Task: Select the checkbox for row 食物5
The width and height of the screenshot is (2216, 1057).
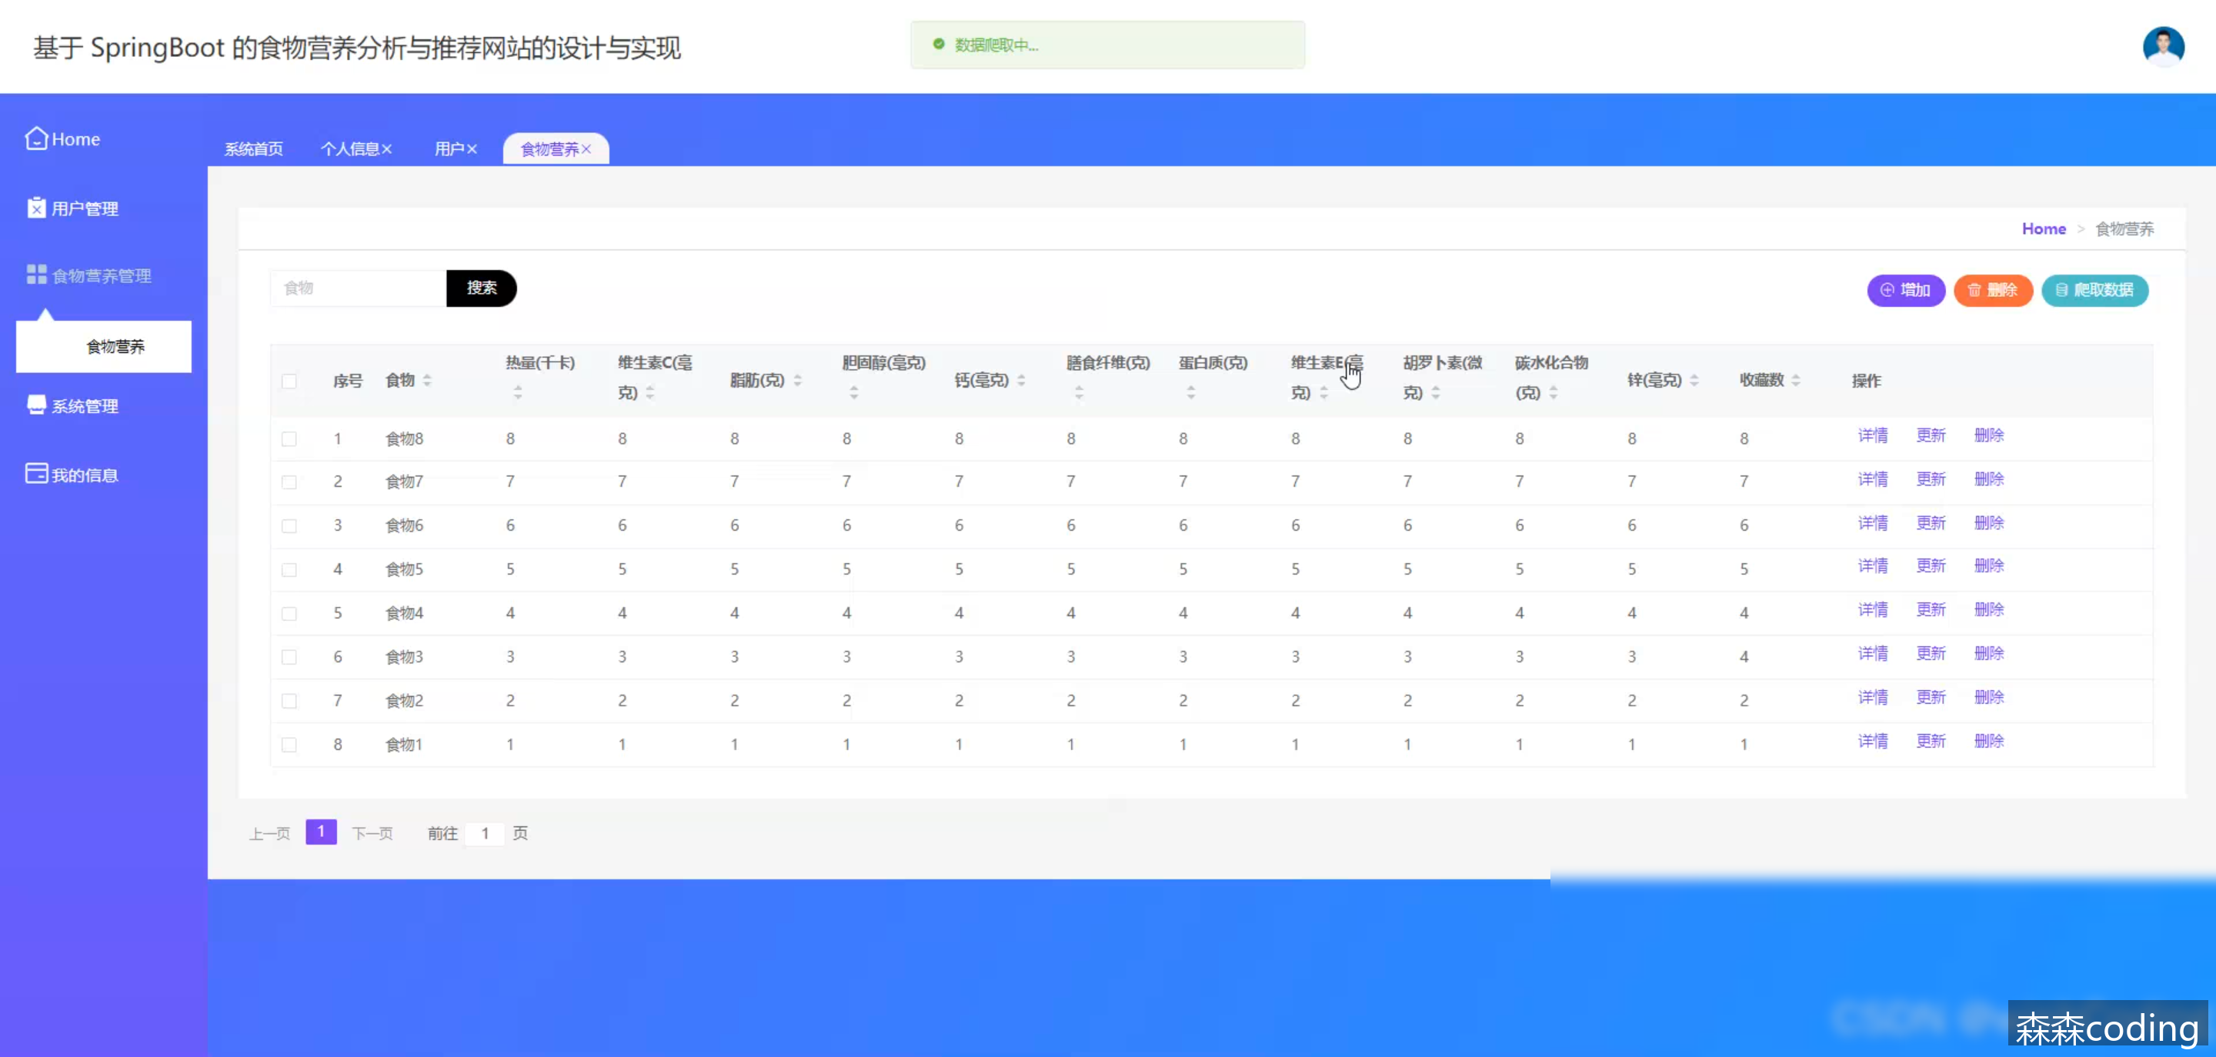Action: (x=289, y=569)
